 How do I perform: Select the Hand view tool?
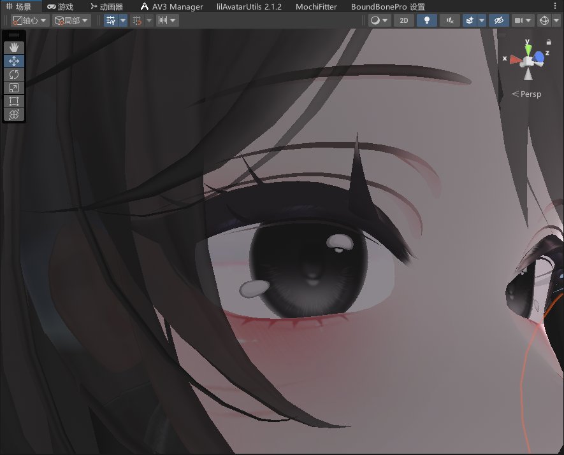[14, 47]
